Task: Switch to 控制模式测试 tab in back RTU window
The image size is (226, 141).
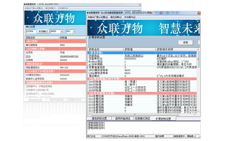Action: tap(74, 100)
